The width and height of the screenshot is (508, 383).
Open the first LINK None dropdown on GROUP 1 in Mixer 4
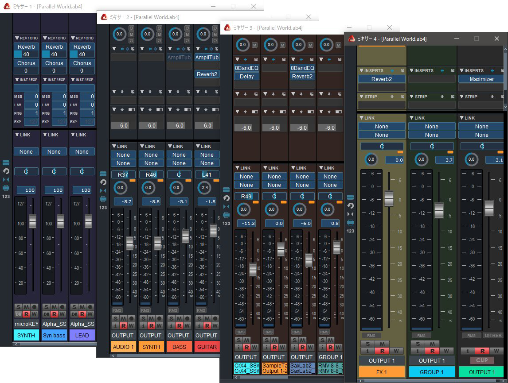click(431, 126)
